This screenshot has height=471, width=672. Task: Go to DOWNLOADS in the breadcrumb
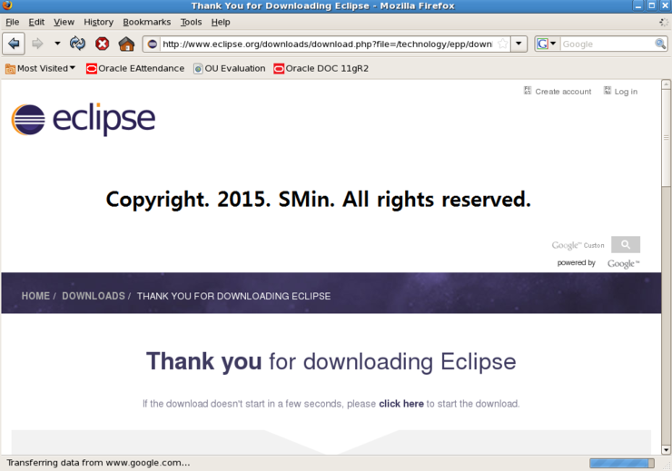coord(94,296)
